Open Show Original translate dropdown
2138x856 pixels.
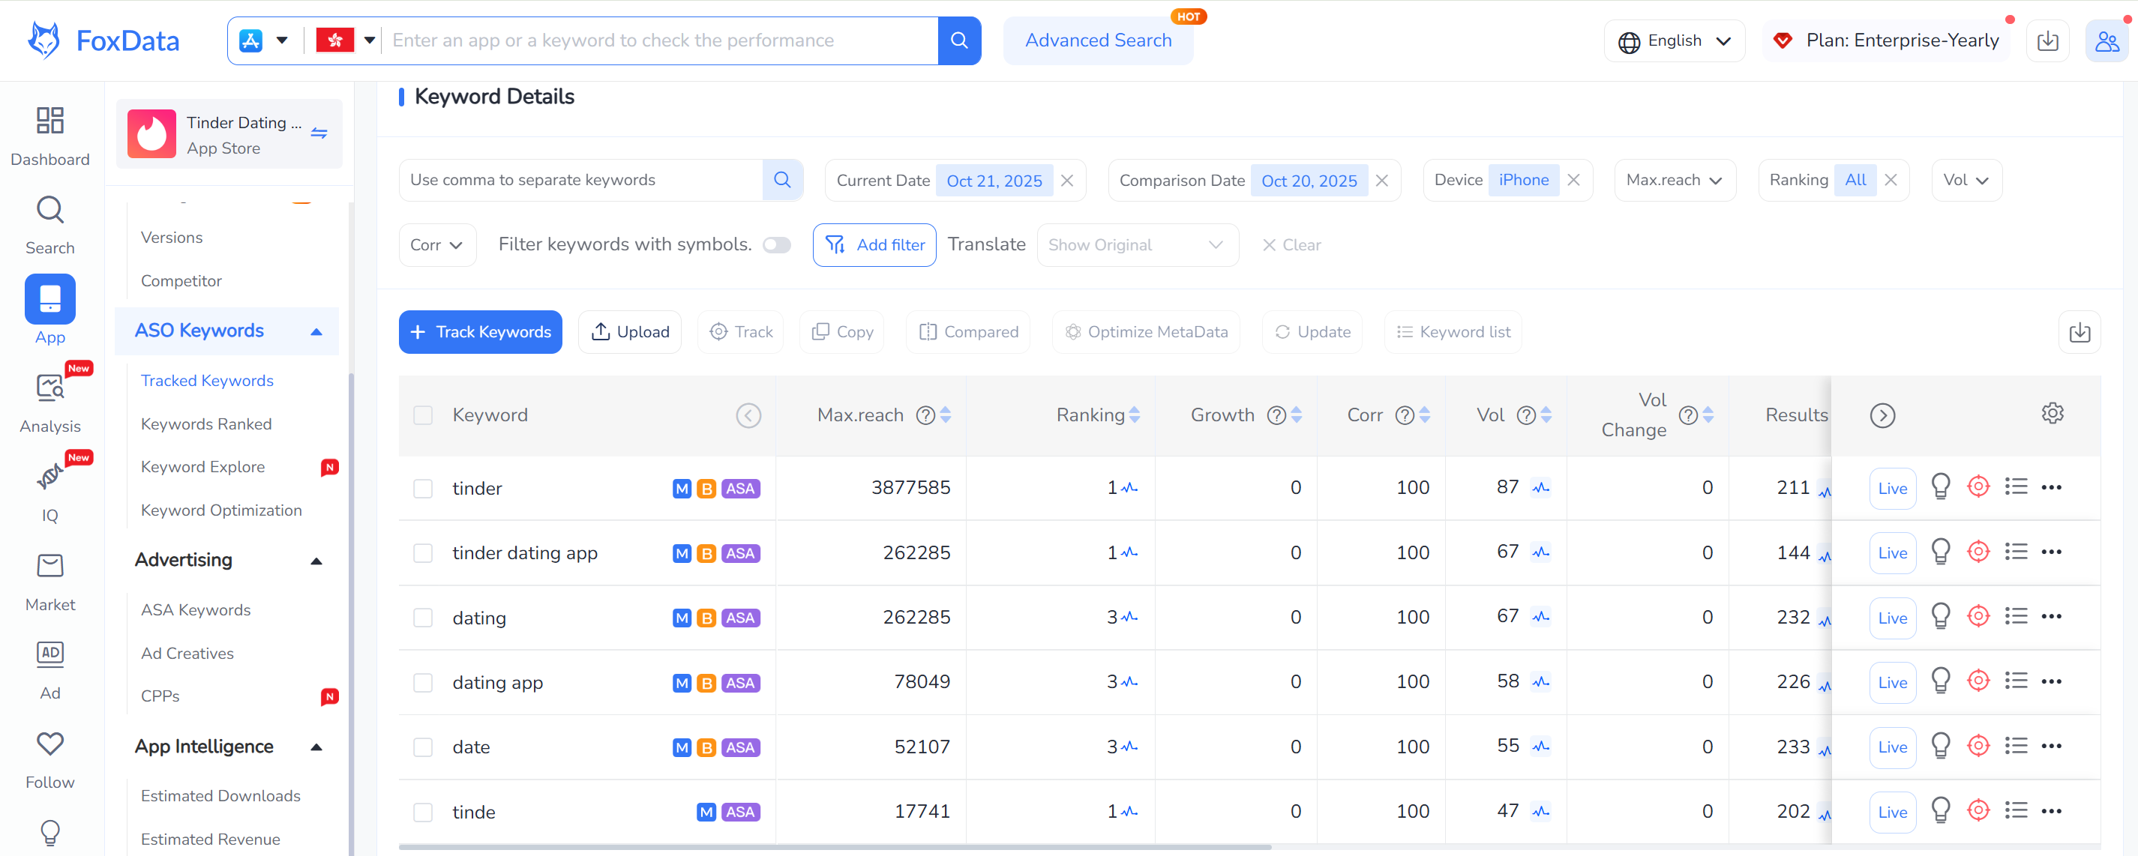point(1136,244)
